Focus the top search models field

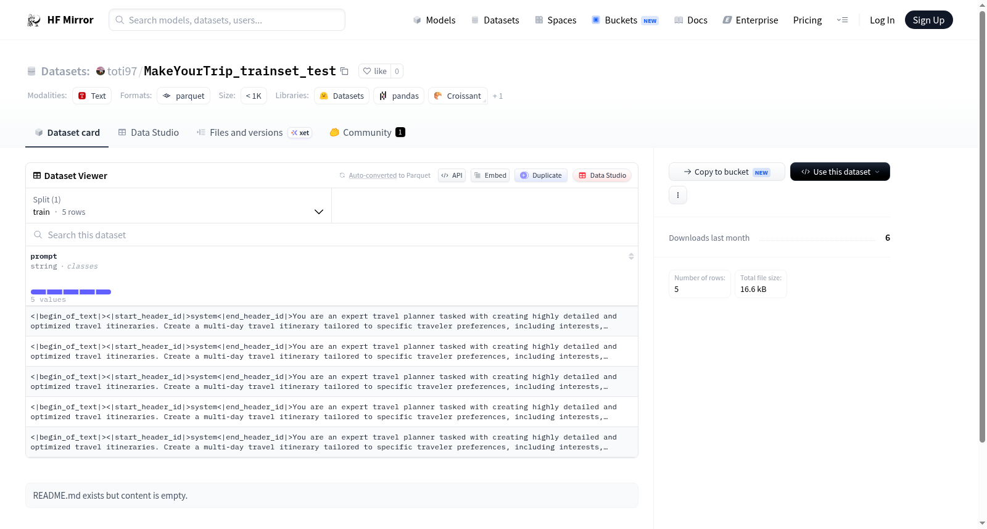227,20
